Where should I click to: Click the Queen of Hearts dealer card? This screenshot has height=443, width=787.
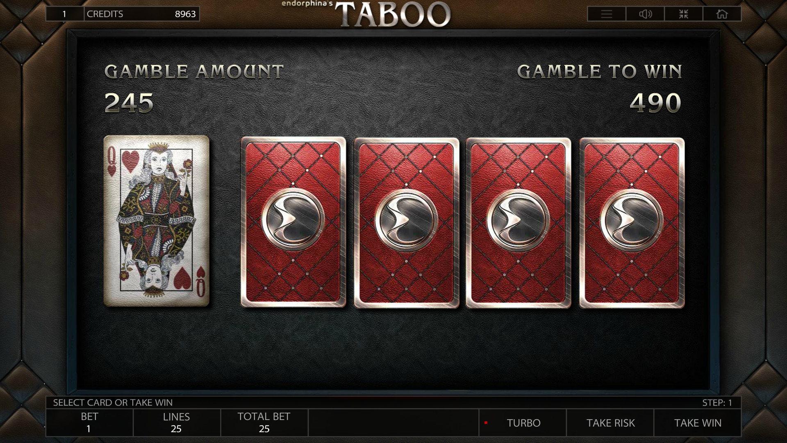click(157, 221)
